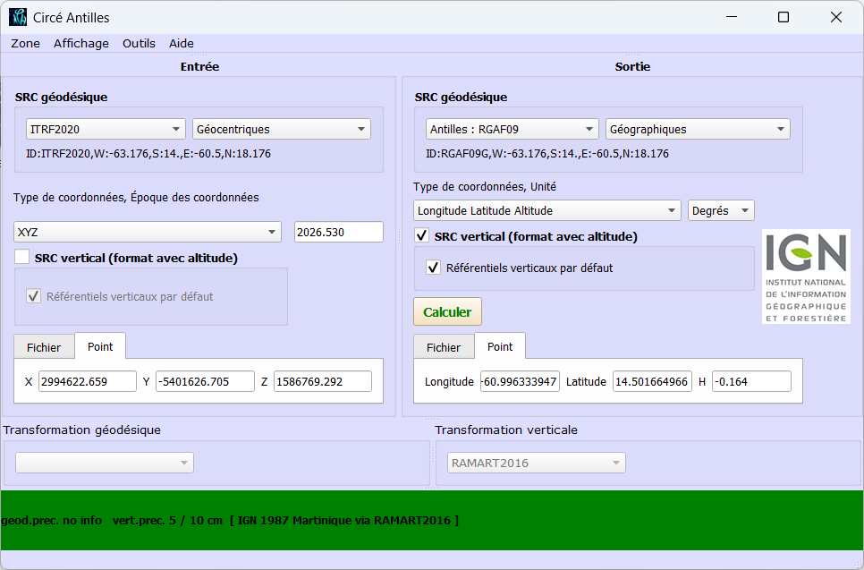This screenshot has height=570, width=864.
Task: Open the Outils menu
Action: click(x=139, y=44)
